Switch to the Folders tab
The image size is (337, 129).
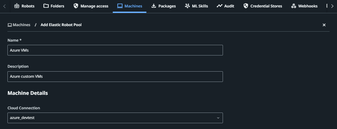tap(54, 6)
